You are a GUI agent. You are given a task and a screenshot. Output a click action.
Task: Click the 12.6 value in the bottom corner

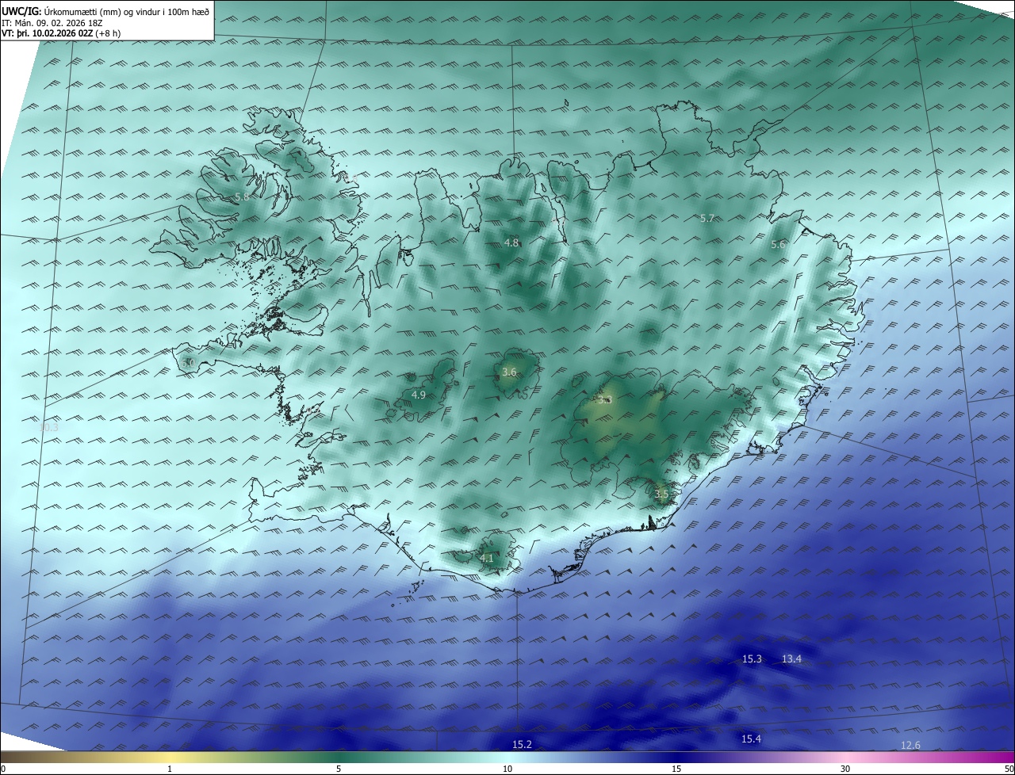(x=911, y=745)
